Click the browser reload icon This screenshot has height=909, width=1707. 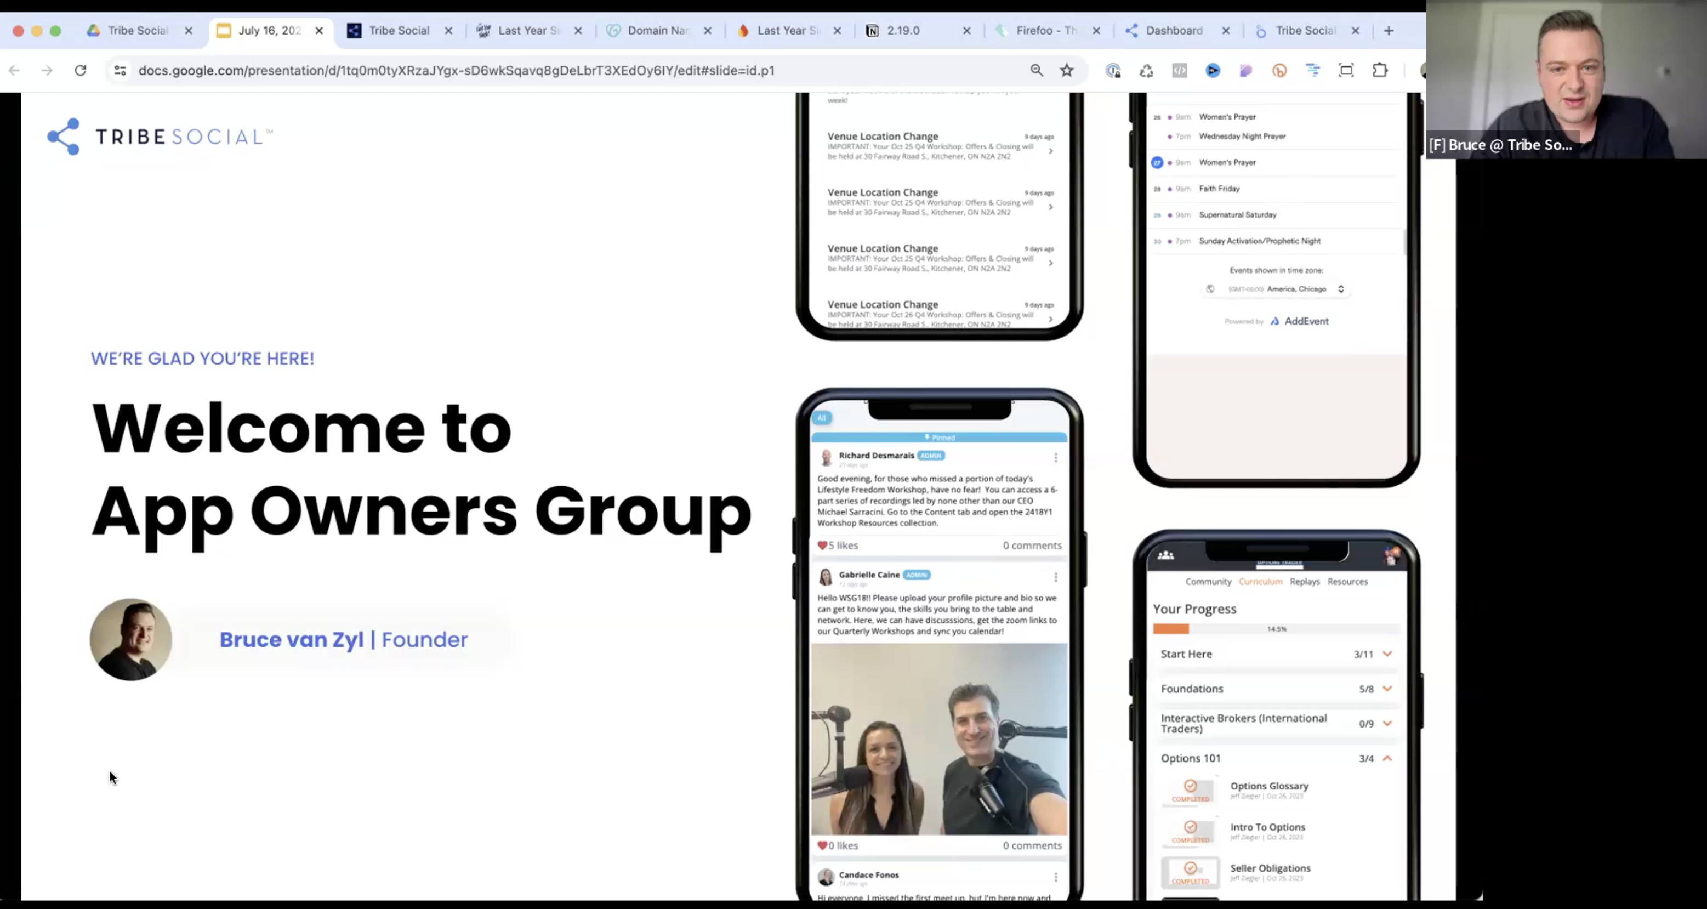[x=80, y=70]
